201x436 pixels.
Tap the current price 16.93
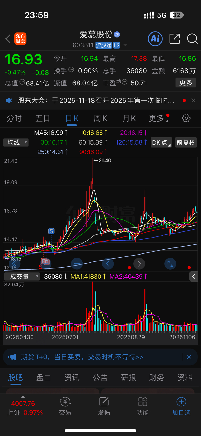[24, 59]
